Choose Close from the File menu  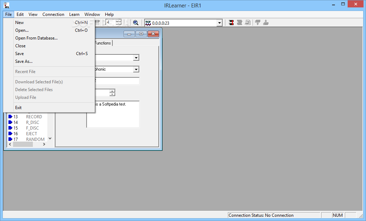coord(49,46)
